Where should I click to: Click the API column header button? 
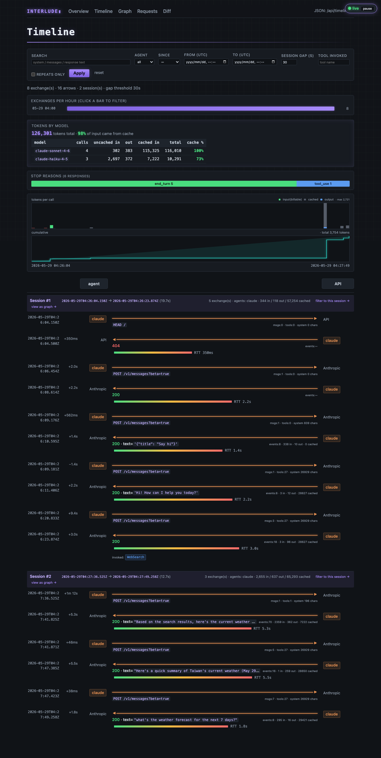[338, 284]
